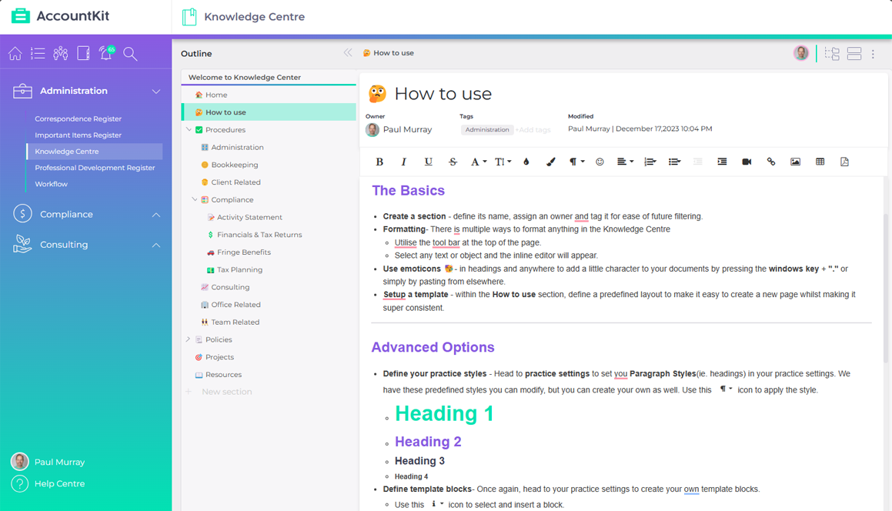Open the task list icon in sidebar
892x511 pixels.
(x=38, y=54)
